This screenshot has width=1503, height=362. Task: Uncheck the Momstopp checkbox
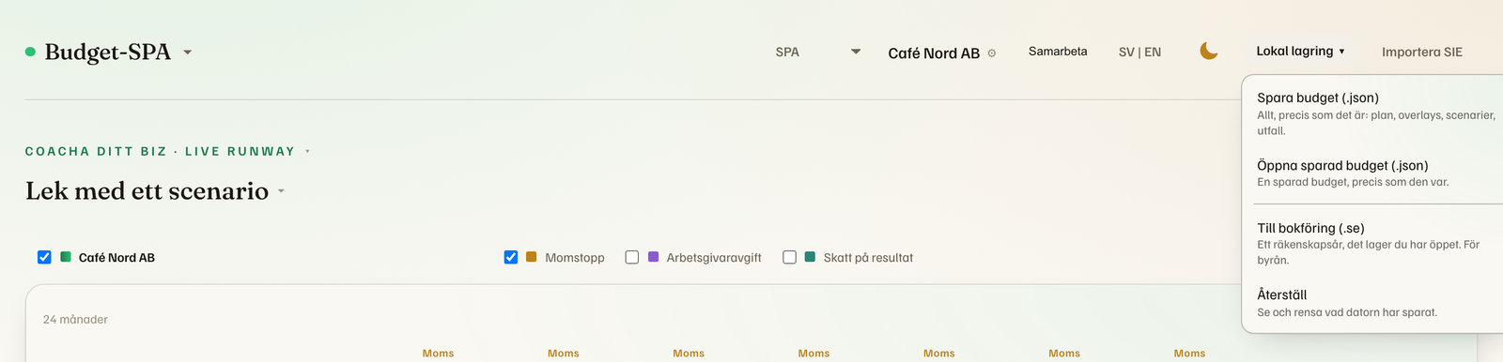pyautogui.click(x=511, y=257)
